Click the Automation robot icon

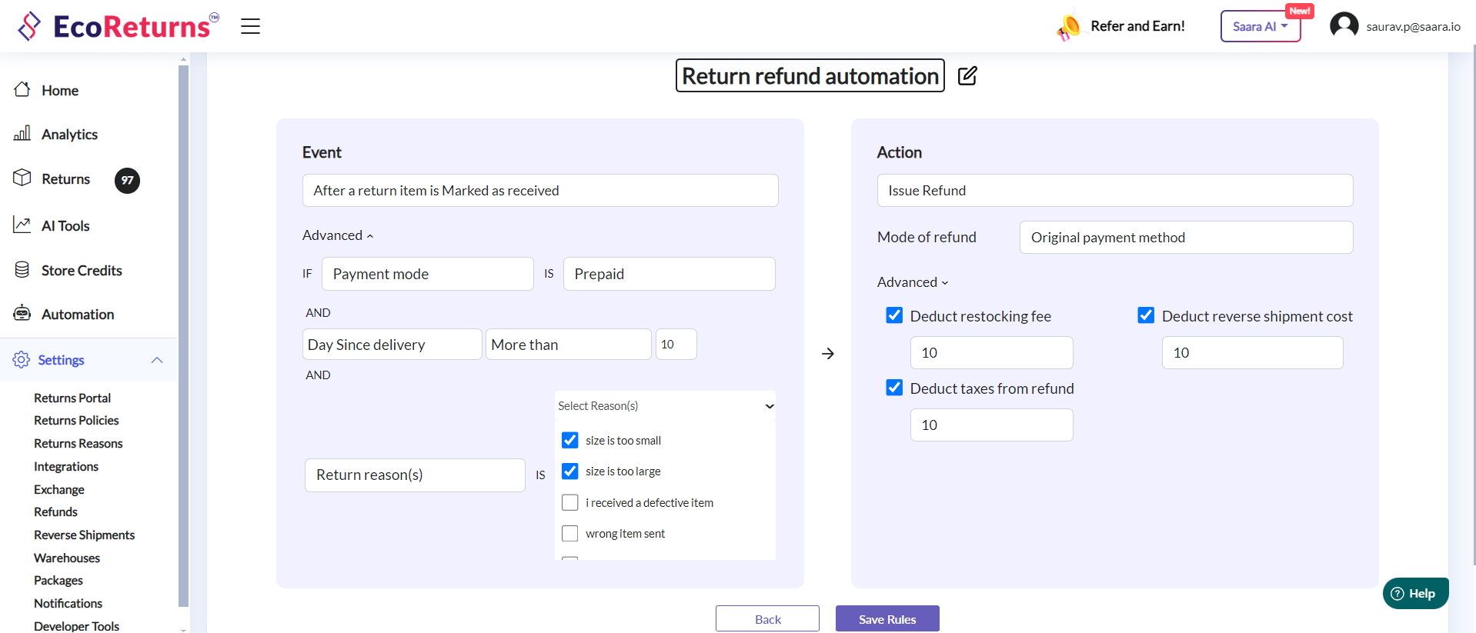[x=22, y=314]
